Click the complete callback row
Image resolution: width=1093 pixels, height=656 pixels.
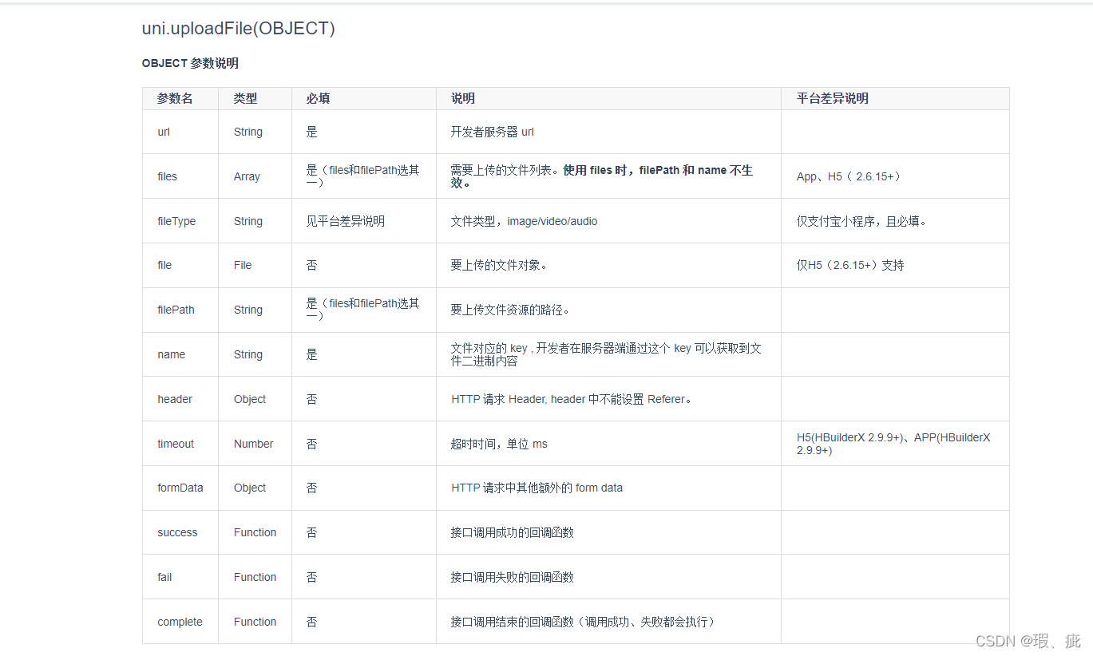coord(180,621)
